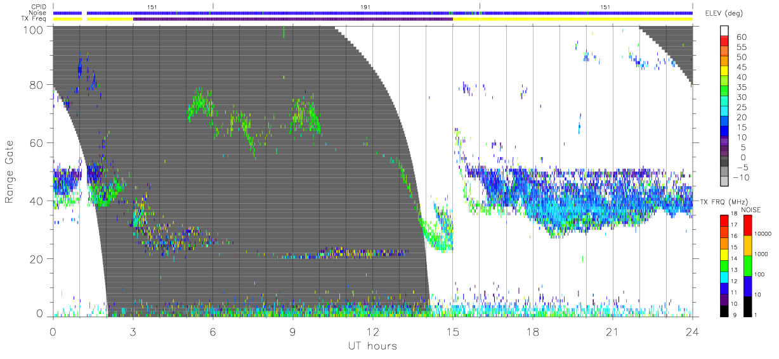Click the 'Range Gate' y-axis title

(x=10, y=172)
